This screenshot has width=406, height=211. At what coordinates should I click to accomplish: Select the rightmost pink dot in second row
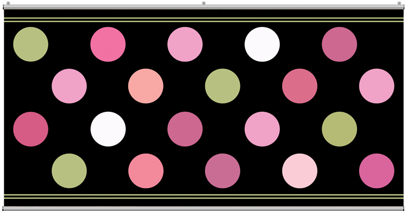click(376, 86)
